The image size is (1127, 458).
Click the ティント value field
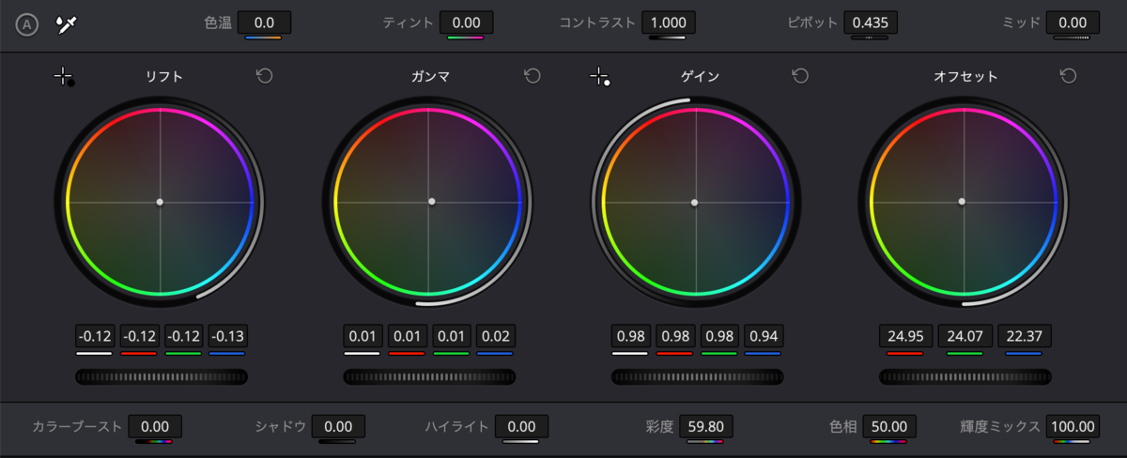[466, 22]
